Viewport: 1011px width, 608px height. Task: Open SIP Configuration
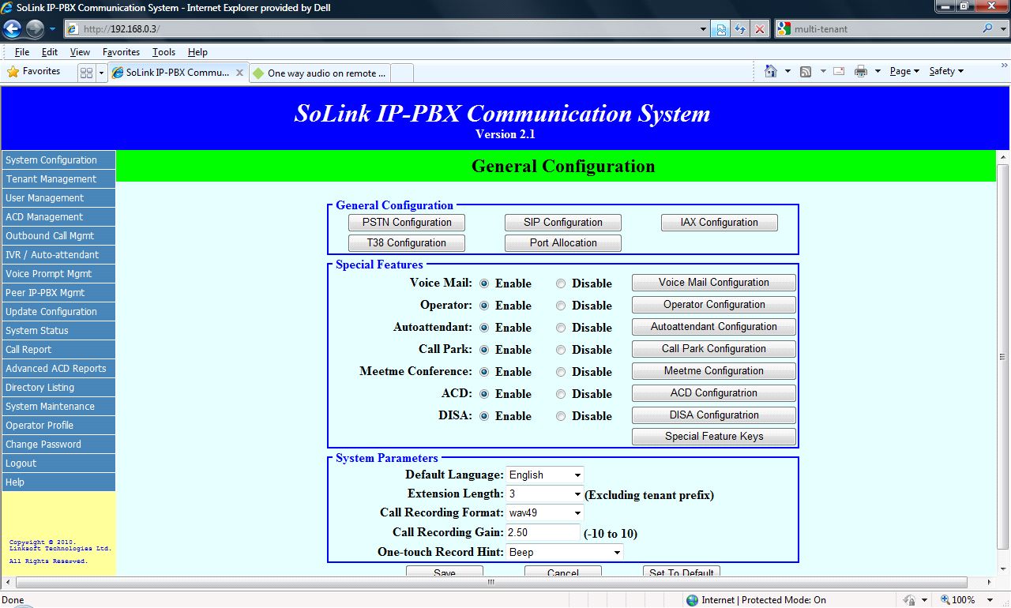(563, 223)
